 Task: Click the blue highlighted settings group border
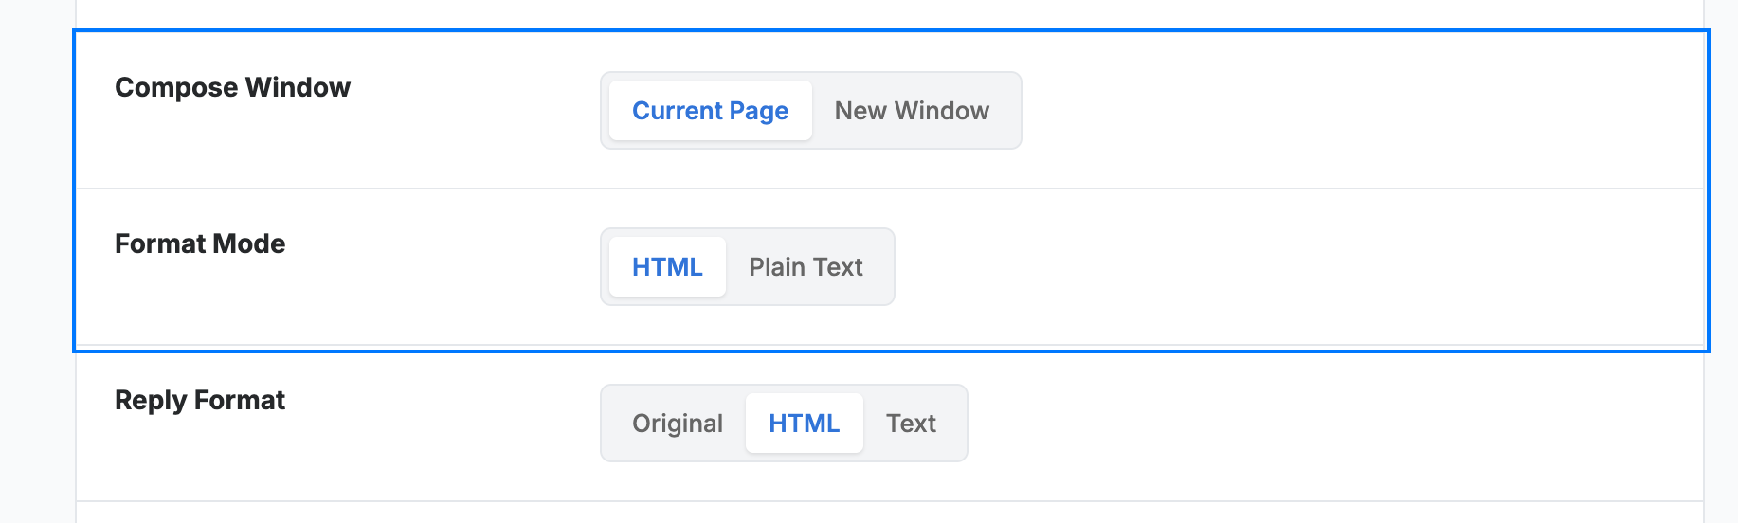coord(891,30)
